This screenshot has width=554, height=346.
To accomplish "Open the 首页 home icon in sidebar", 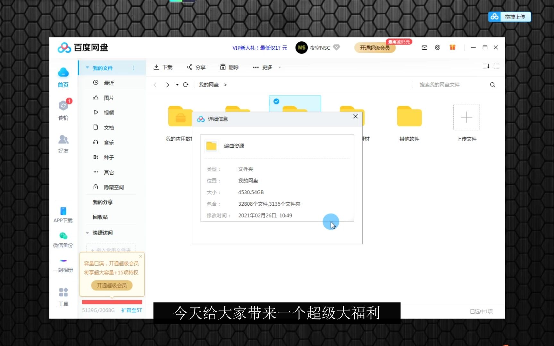I will click(63, 77).
